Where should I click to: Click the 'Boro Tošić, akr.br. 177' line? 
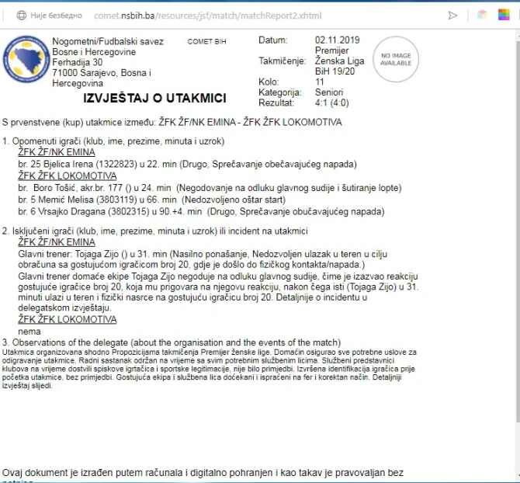click(x=210, y=188)
